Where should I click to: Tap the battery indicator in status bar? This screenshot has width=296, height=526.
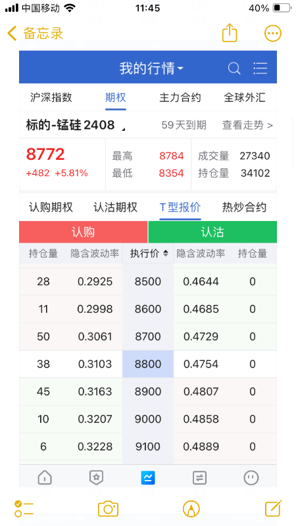coord(282,8)
